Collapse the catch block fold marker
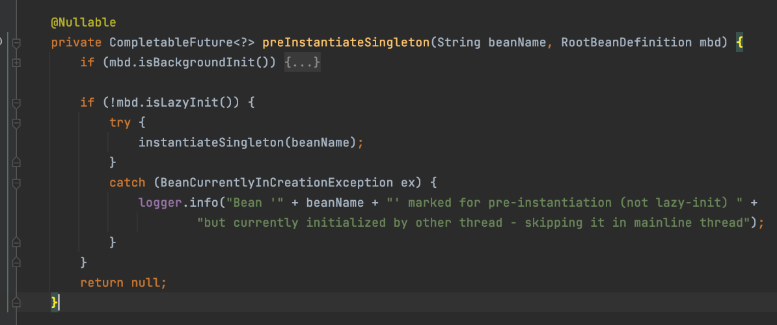 click(17, 183)
